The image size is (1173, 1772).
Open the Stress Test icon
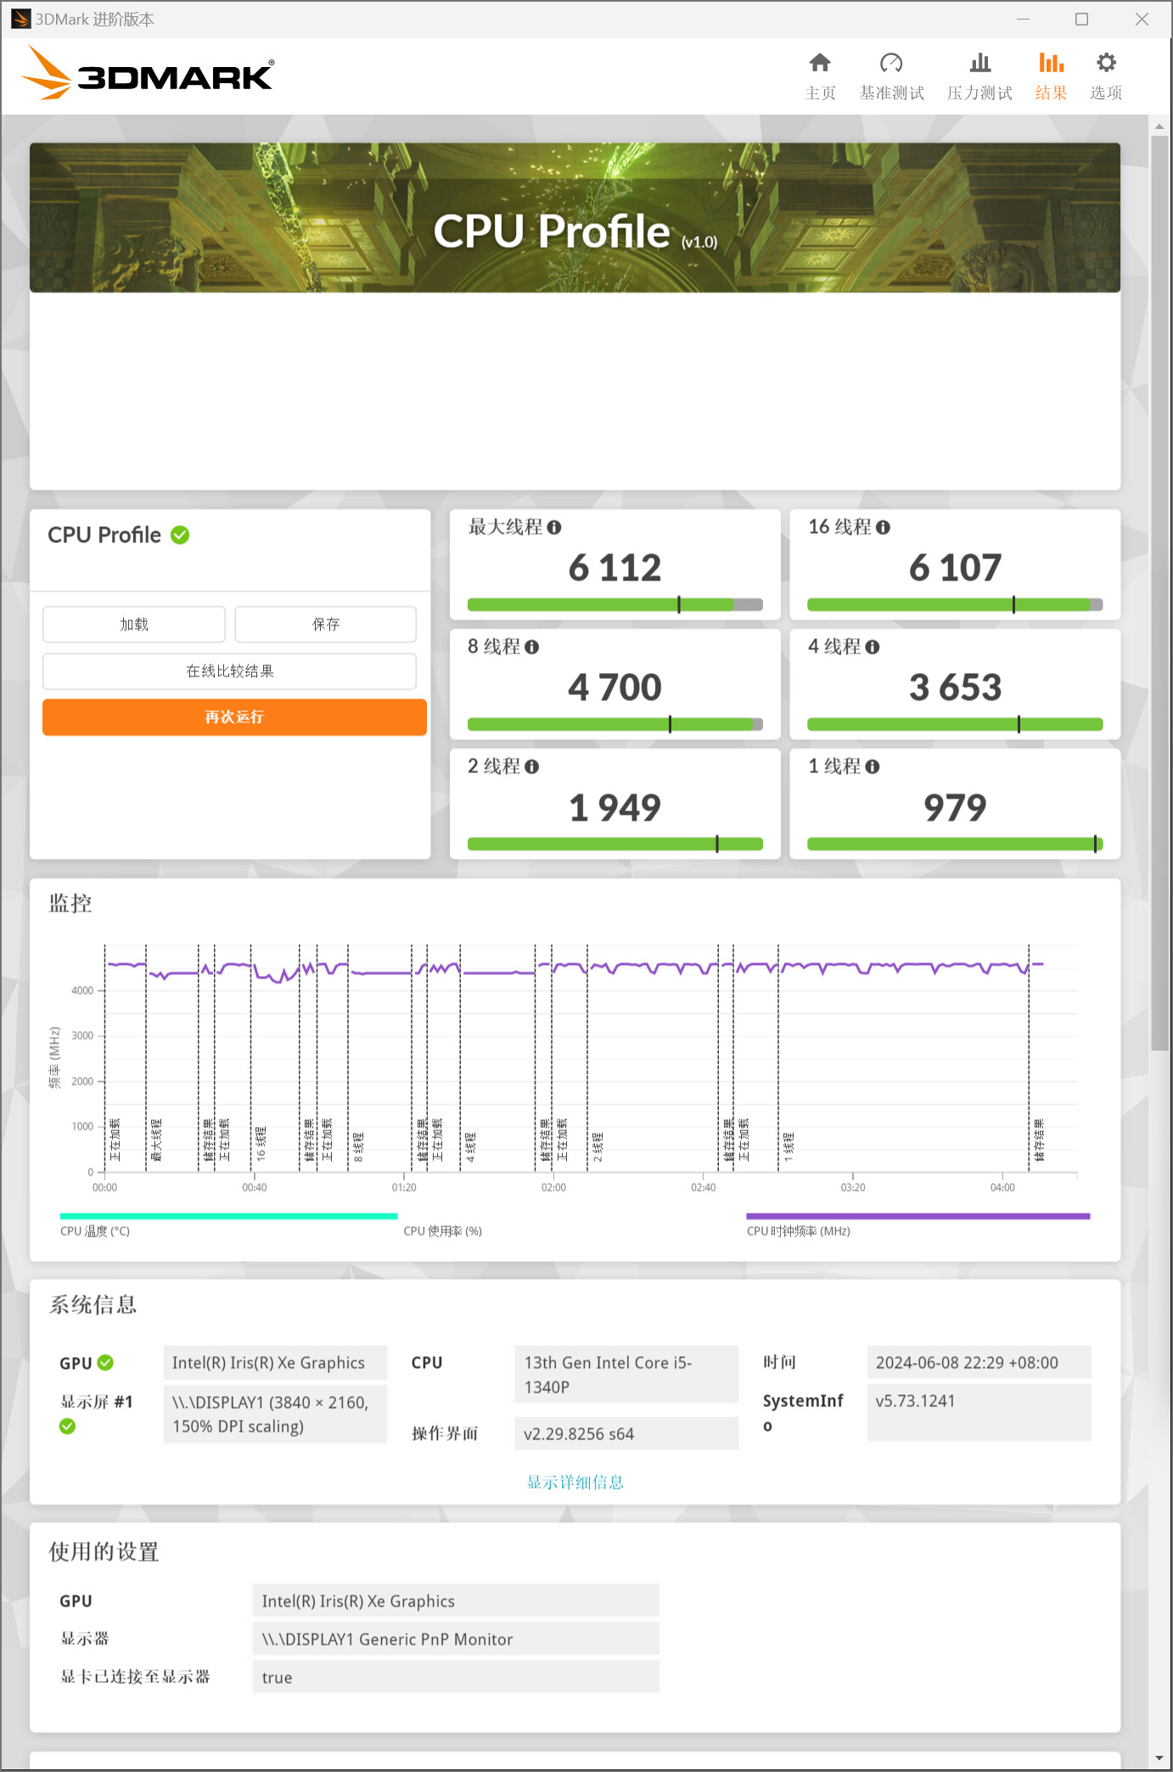tap(979, 64)
